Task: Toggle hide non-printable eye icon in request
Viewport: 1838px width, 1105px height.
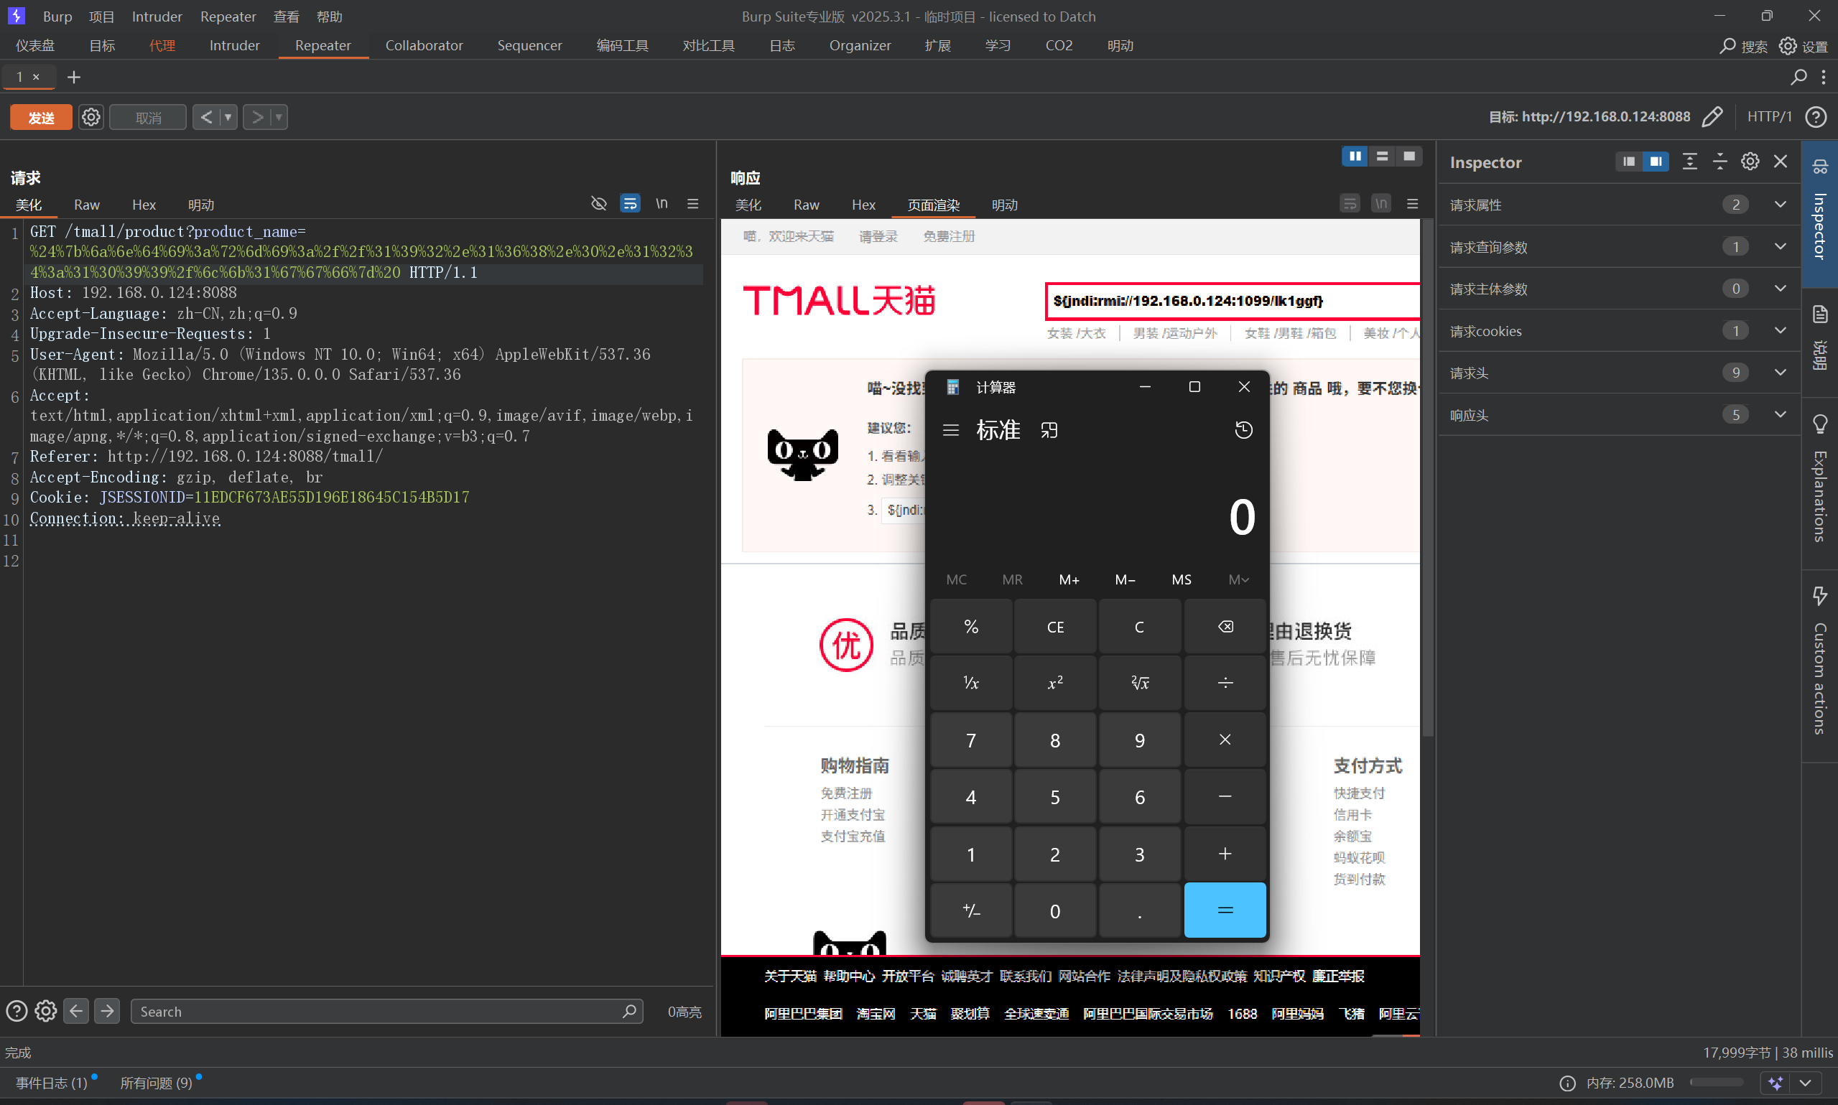Action: pyautogui.click(x=598, y=204)
